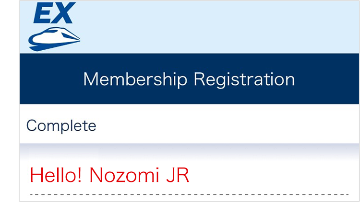Tap the "Complete" step label

tap(61, 125)
